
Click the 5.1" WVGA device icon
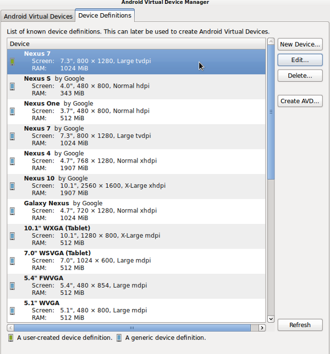click(x=13, y=311)
